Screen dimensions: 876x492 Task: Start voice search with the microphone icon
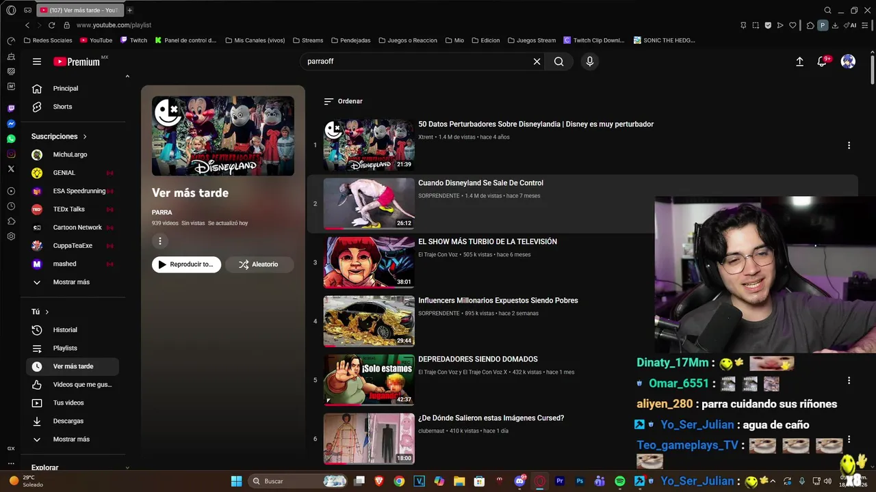click(590, 61)
